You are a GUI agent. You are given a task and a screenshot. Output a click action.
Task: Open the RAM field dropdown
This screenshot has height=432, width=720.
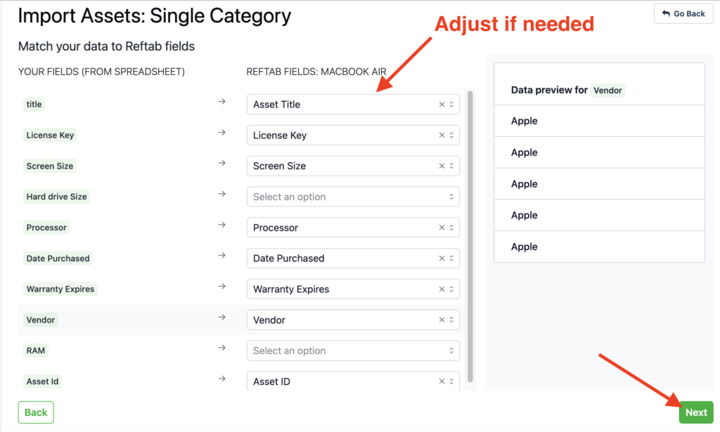pyautogui.click(x=353, y=351)
